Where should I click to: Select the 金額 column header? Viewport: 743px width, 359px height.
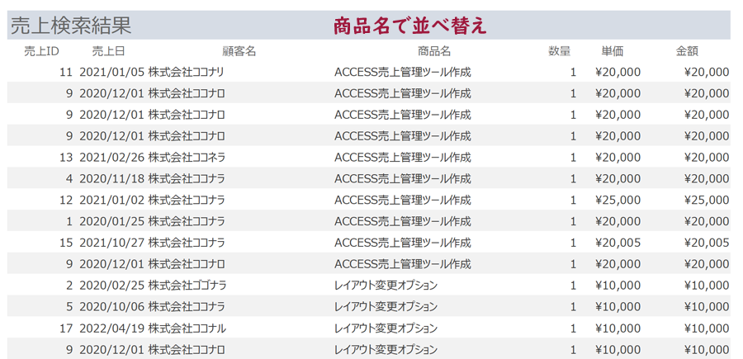[687, 51]
